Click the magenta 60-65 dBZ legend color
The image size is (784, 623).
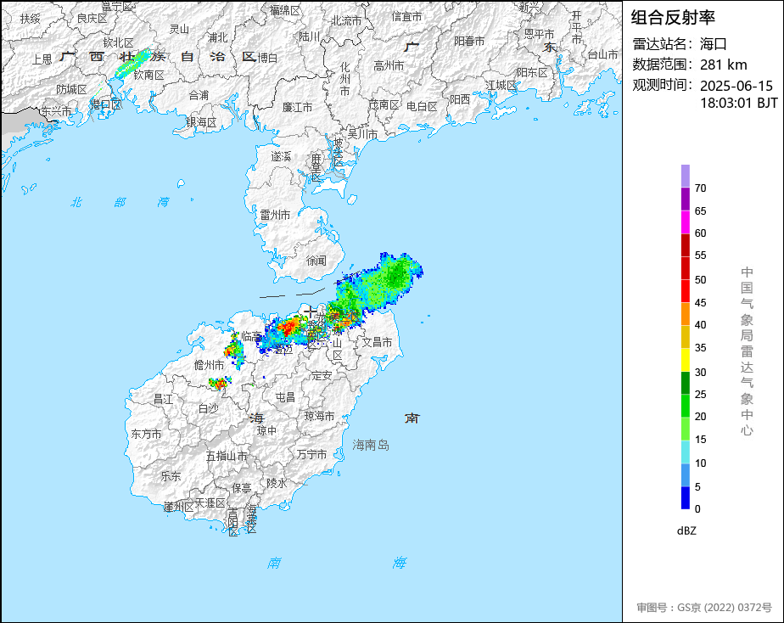point(685,222)
